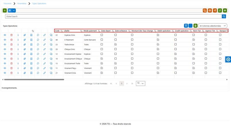Click the green plus add button
The width and height of the screenshot is (231, 127).
(5, 10)
